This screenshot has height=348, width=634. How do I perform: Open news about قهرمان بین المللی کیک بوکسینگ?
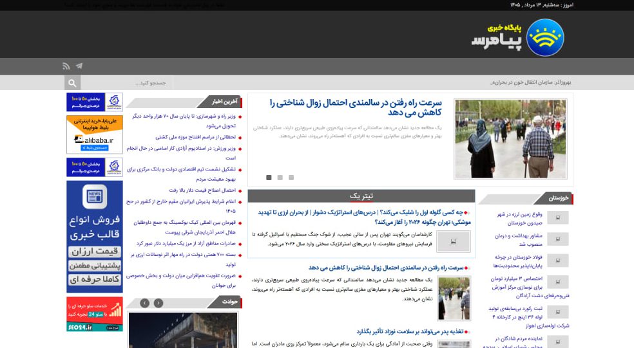pyautogui.click(x=184, y=227)
